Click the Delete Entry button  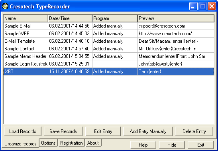tap(194, 131)
